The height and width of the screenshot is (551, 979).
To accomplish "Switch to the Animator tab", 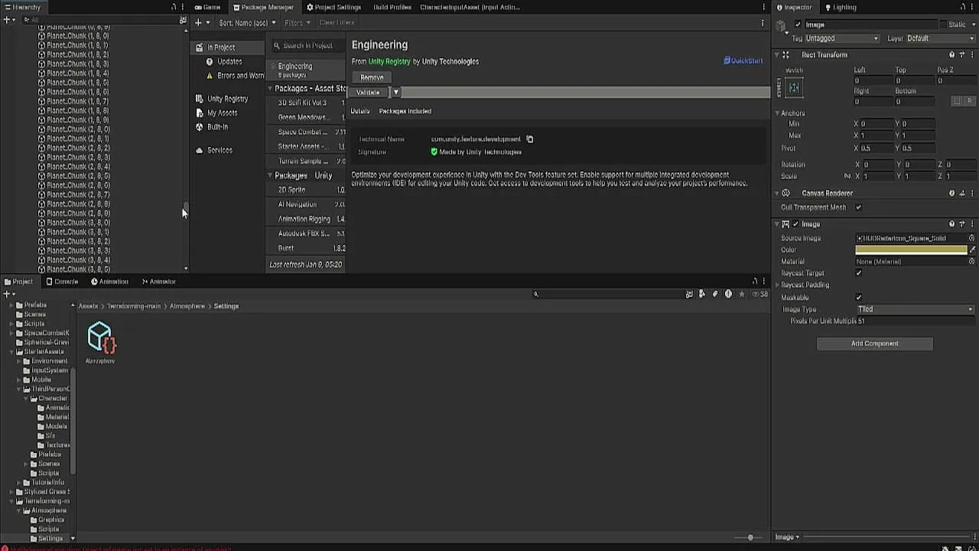I will [158, 282].
